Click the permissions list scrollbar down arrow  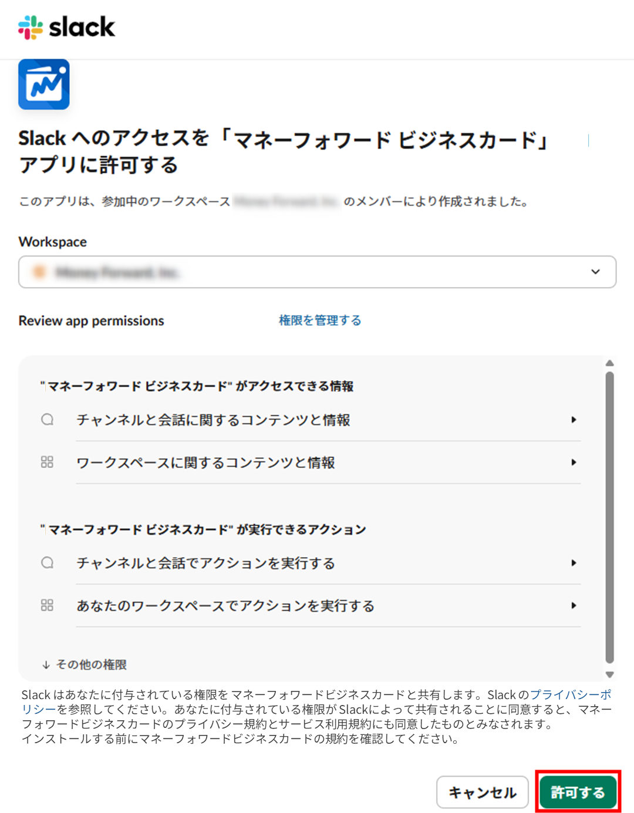click(x=609, y=675)
